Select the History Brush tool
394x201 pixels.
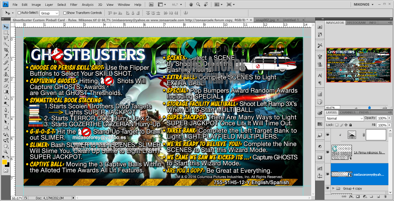coord(6,80)
